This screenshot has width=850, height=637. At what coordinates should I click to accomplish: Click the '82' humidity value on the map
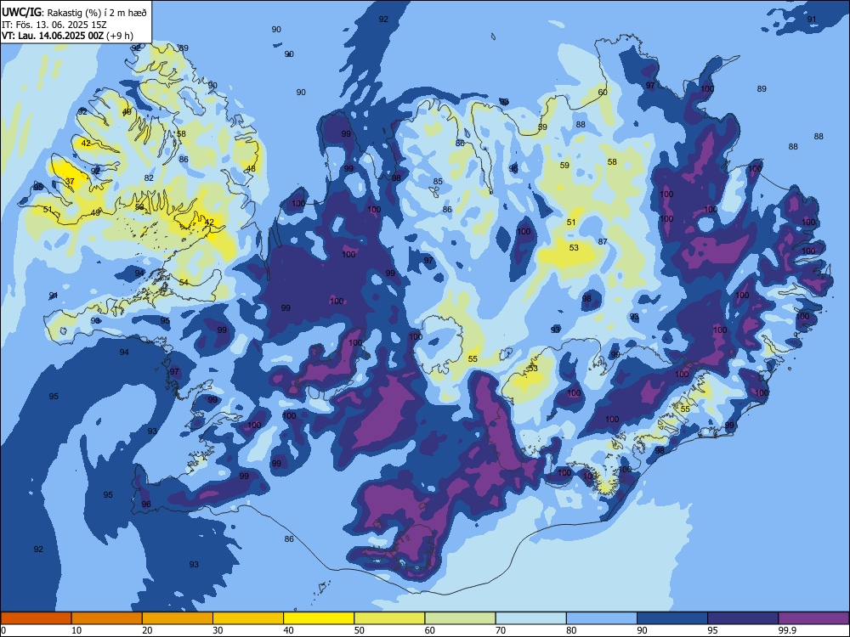[149, 178]
